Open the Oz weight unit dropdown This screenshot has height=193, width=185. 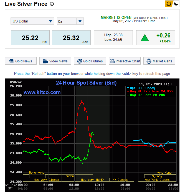[70, 21]
